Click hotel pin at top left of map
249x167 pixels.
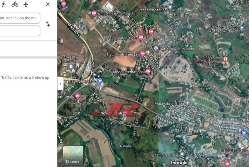coord(64,4)
